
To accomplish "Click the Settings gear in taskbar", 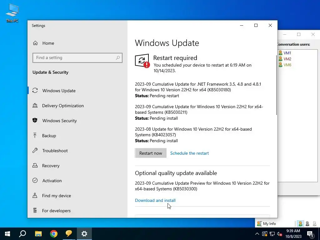I will (84, 234).
